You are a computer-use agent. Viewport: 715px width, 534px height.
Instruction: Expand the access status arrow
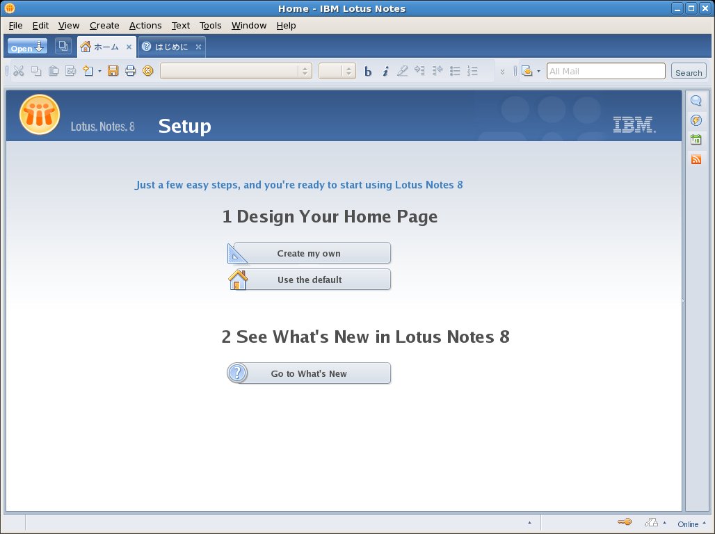click(664, 523)
